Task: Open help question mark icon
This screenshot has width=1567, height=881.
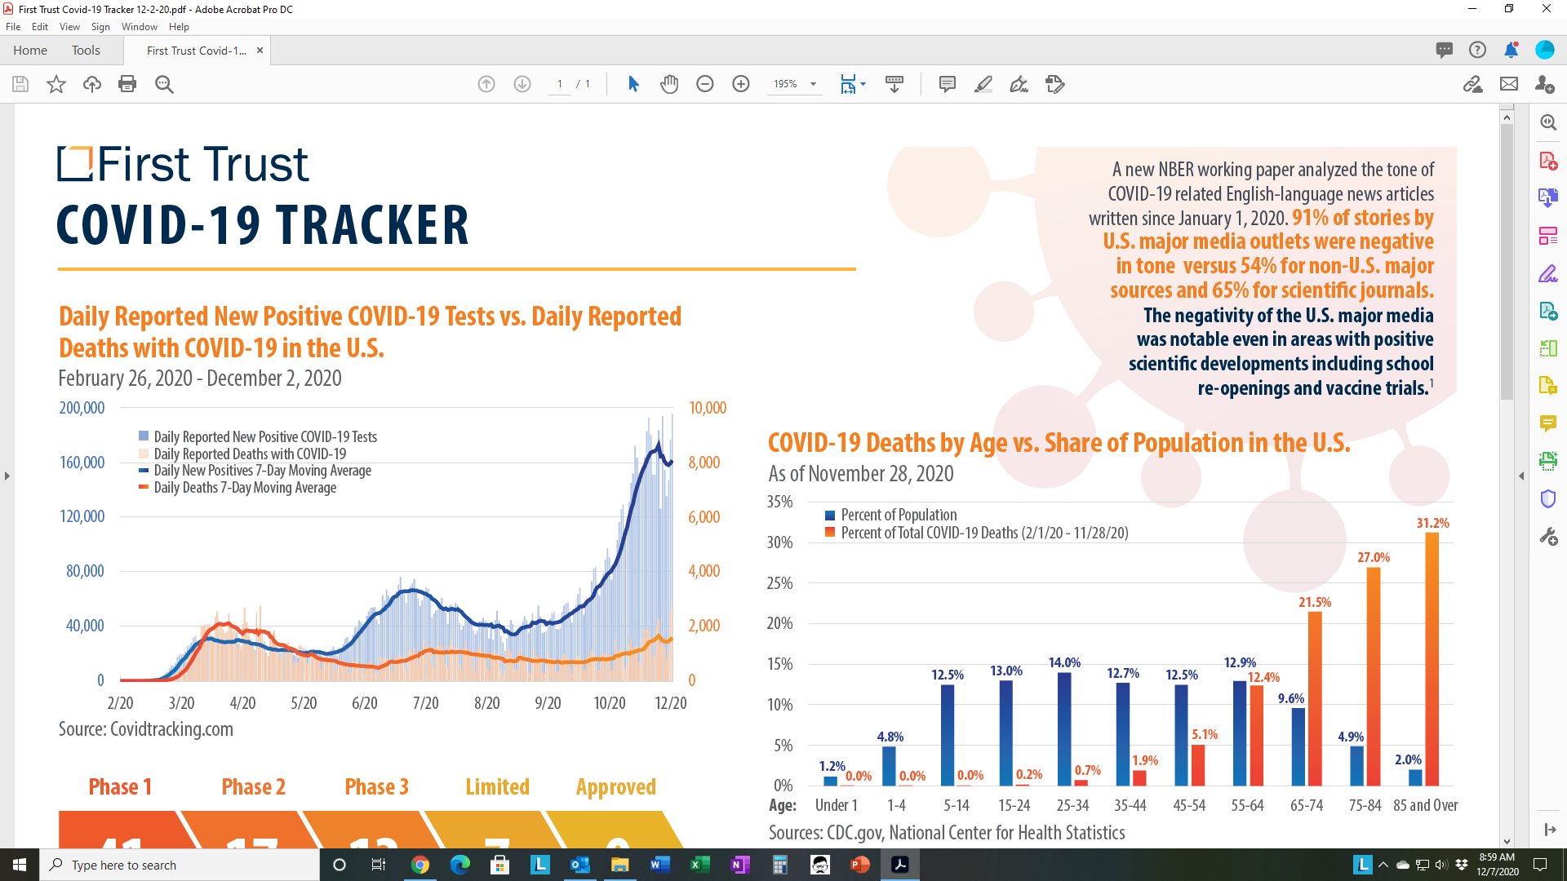Action: point(1477,50)
